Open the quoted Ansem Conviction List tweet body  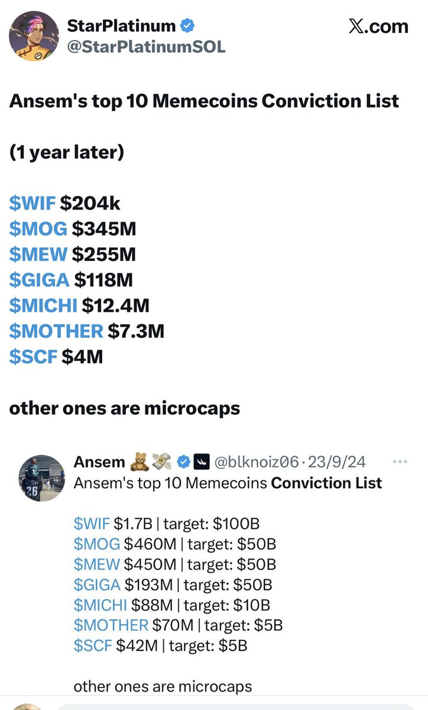(x=228, y=483)
